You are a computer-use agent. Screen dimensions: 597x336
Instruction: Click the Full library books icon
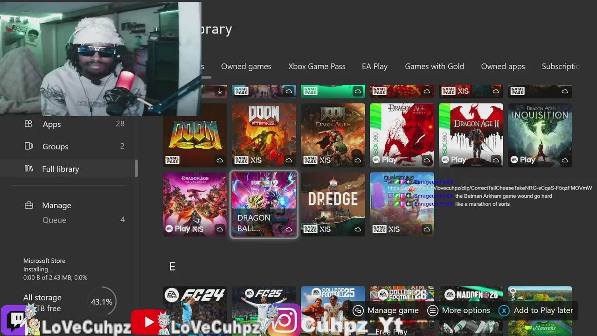tap(28, 168)
